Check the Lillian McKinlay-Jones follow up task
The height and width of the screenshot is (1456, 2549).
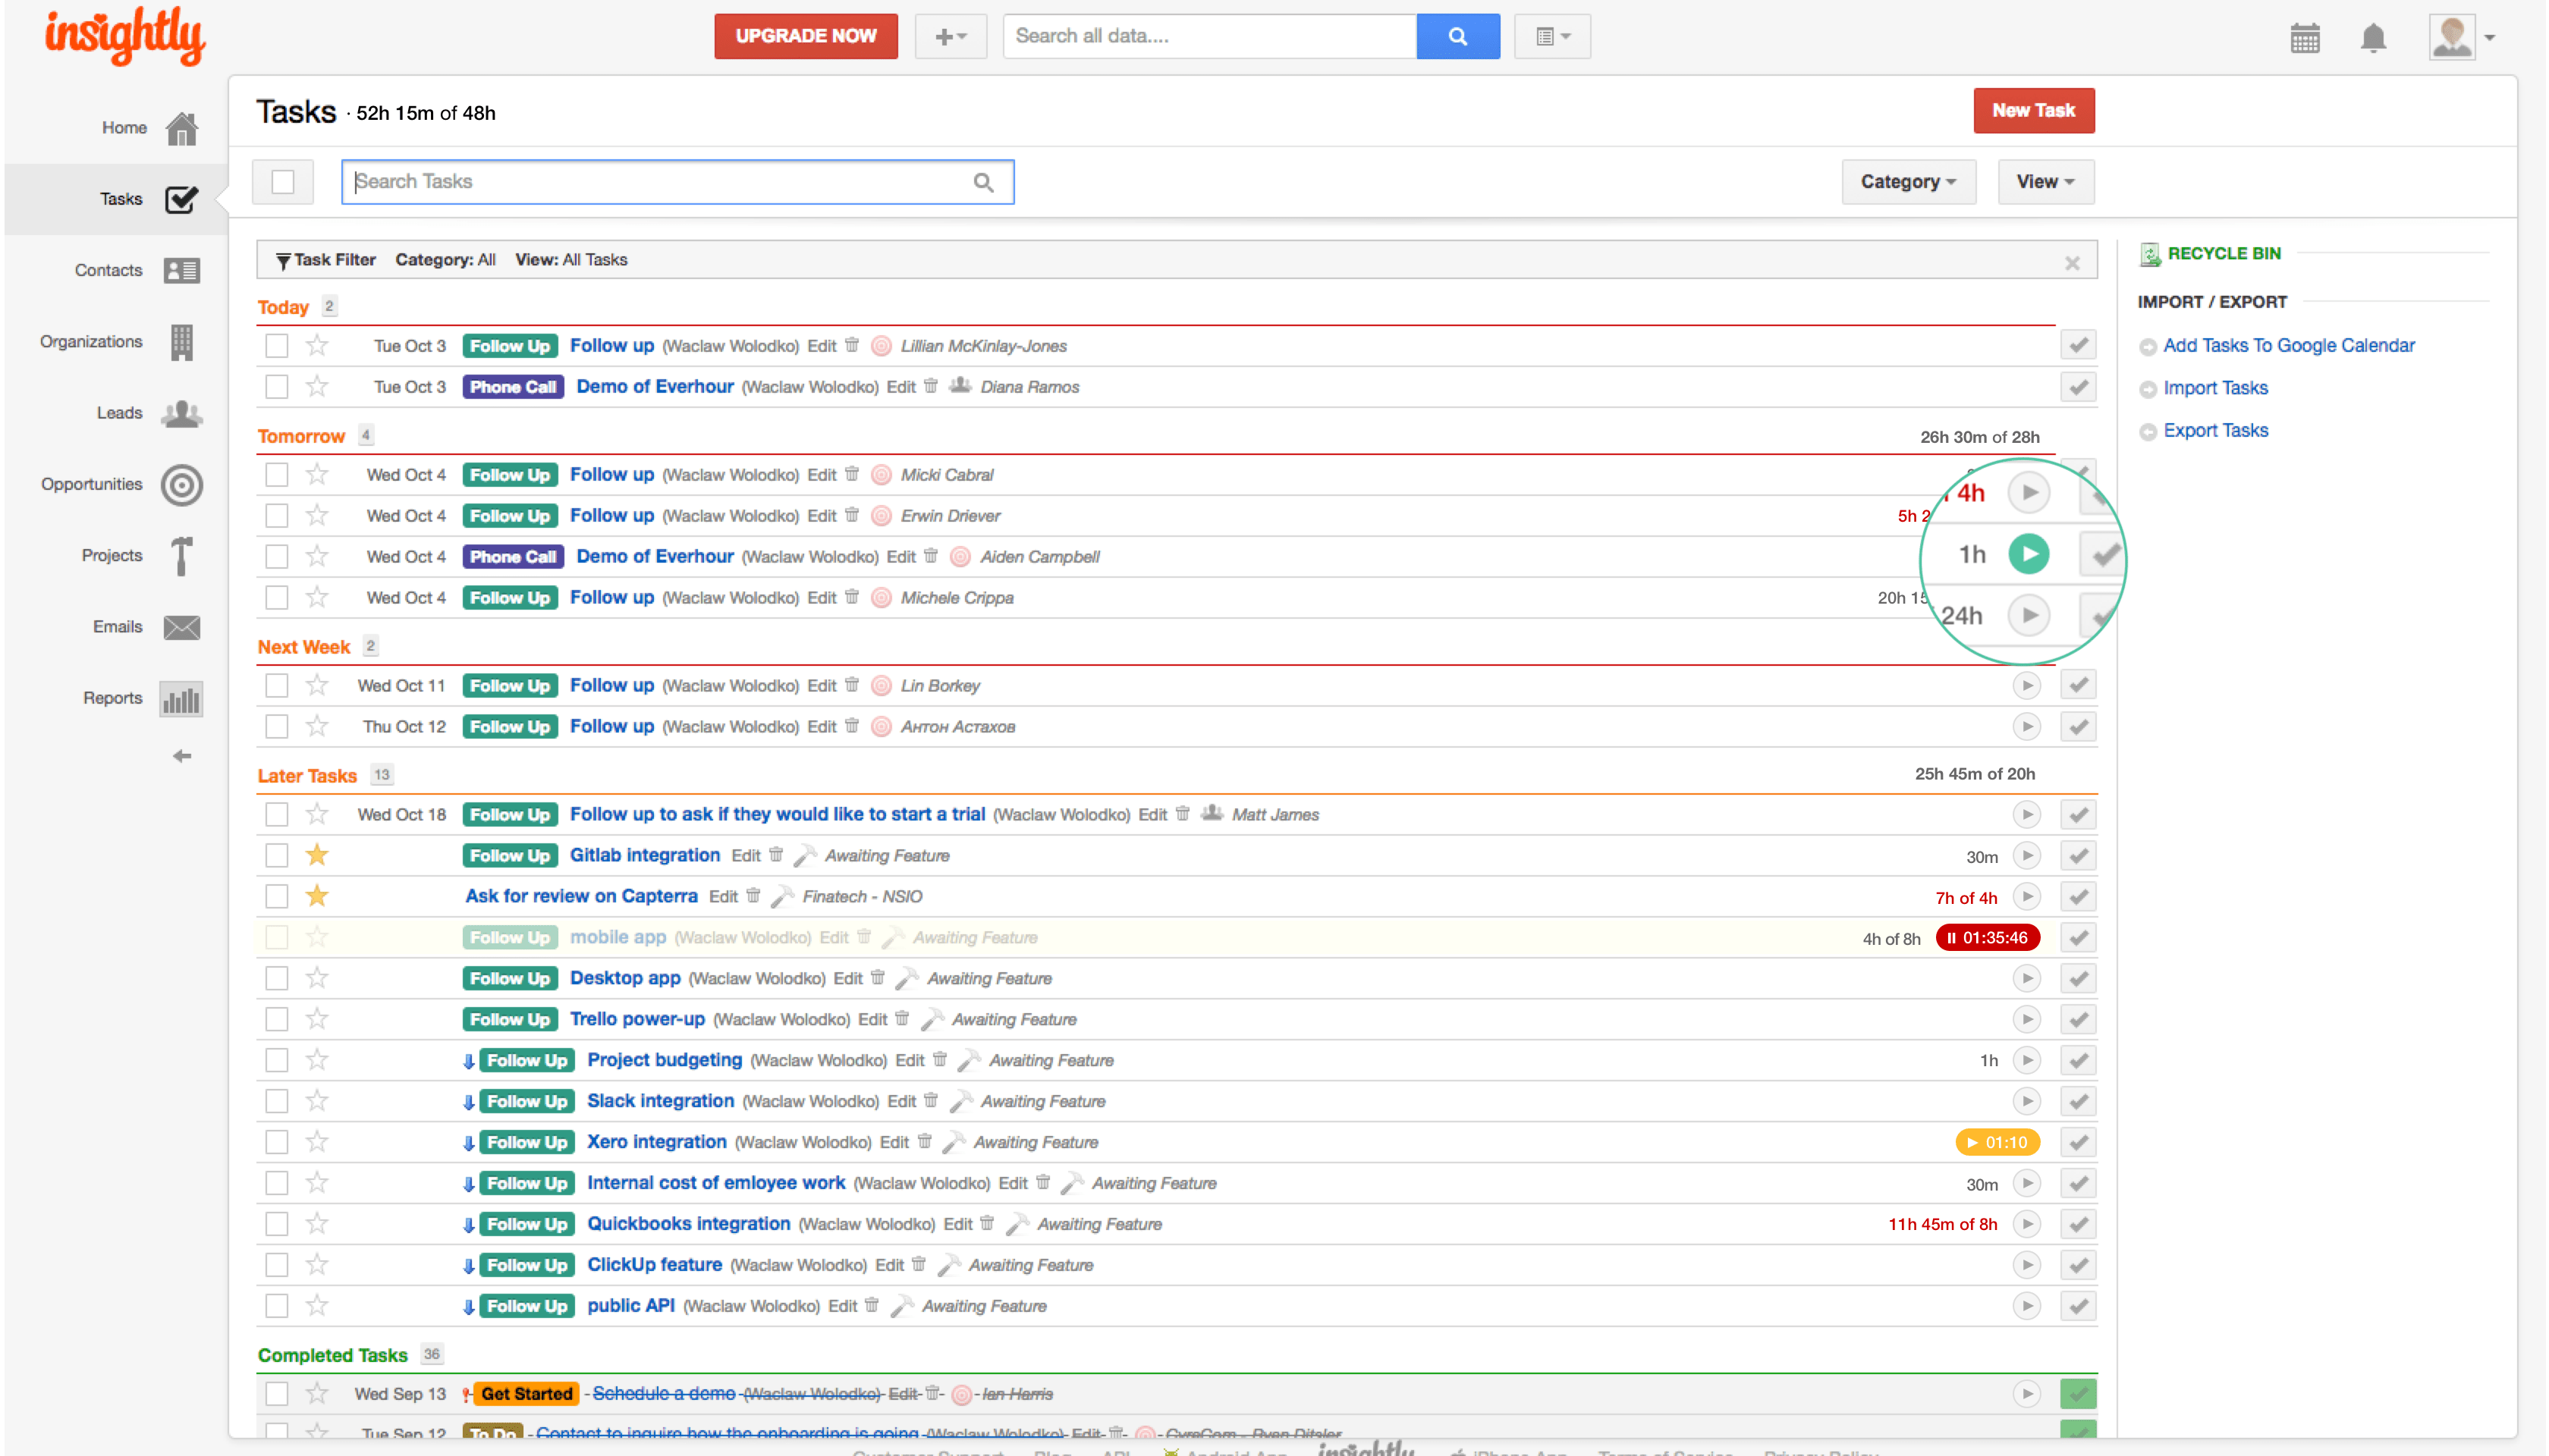tap(276, 345)
